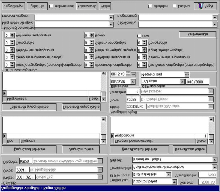Viewport: 220px width, 192px height.
Task: Expand the Elmaradt vizsgálat dropdown
Action: (x=111, y=17)
